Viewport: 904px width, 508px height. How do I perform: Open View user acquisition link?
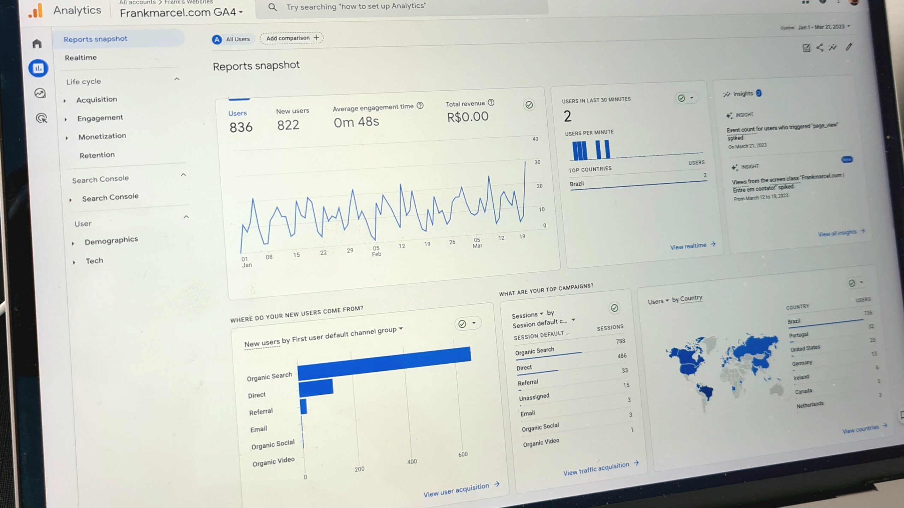tap(461, 489)
